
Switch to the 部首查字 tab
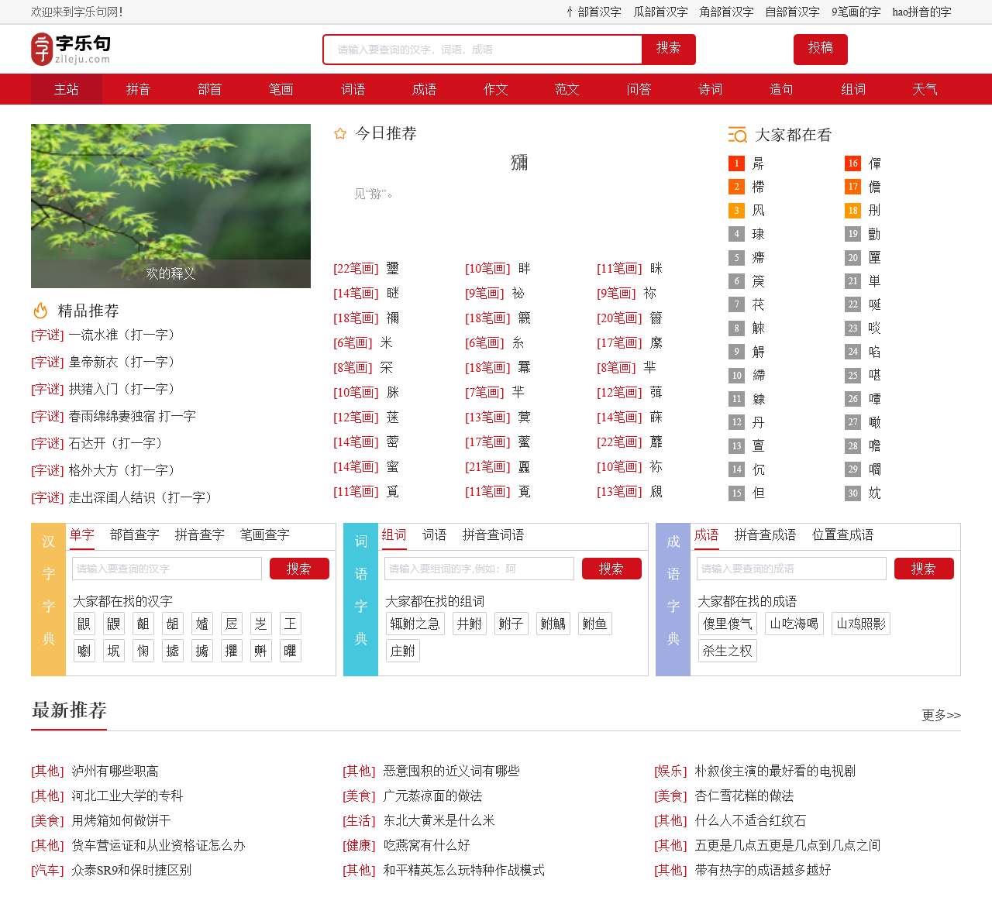[x=134, y=534]
